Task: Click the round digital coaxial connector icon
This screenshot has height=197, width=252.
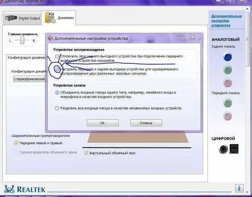Action: 223,149
